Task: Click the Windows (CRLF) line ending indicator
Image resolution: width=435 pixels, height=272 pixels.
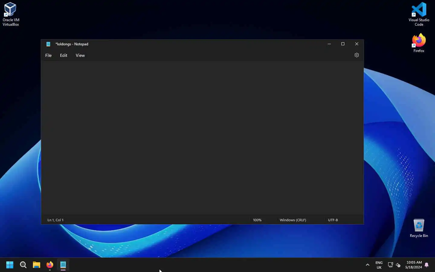Action: tap(293, 220)
